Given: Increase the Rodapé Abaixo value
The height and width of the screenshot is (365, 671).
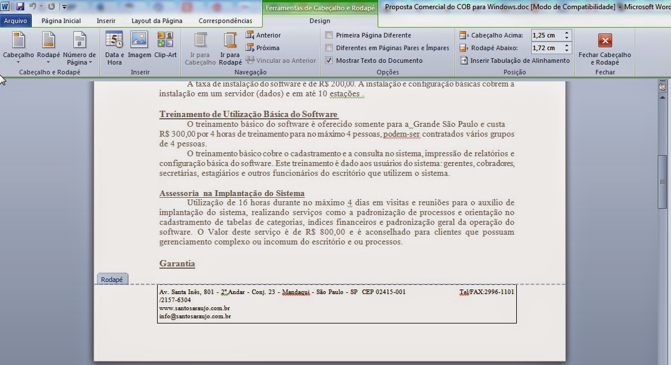Looking at the screenshot, I should coord(566,46).
